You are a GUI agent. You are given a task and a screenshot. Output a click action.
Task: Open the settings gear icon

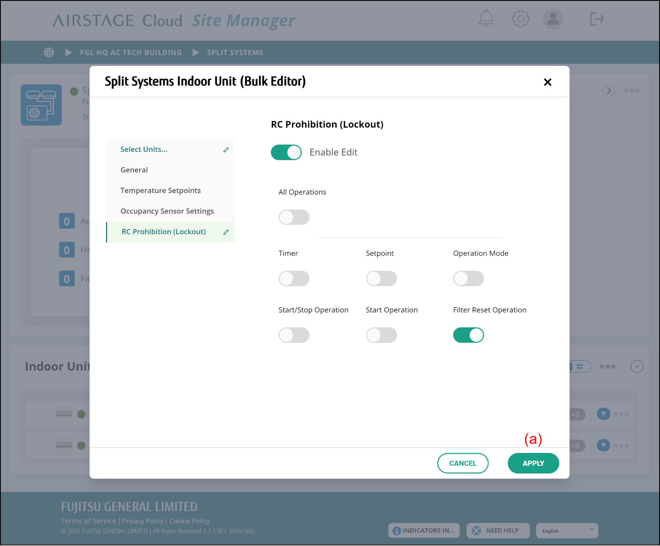520,19
